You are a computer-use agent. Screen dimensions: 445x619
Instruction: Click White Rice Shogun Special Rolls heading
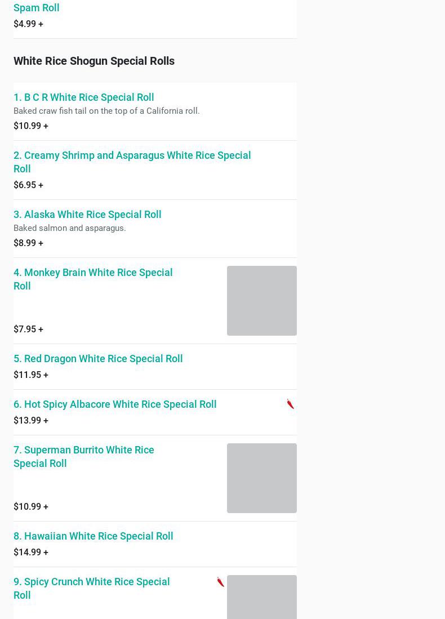pos(94,61)
